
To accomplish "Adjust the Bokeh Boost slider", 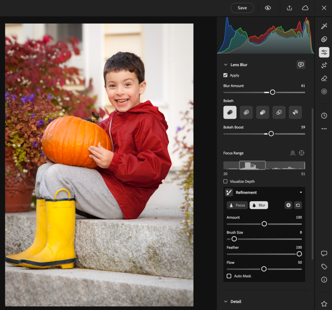I will coord(271,134).
